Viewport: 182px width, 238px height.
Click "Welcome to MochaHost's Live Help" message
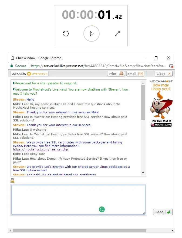click(x=70, y=91)
